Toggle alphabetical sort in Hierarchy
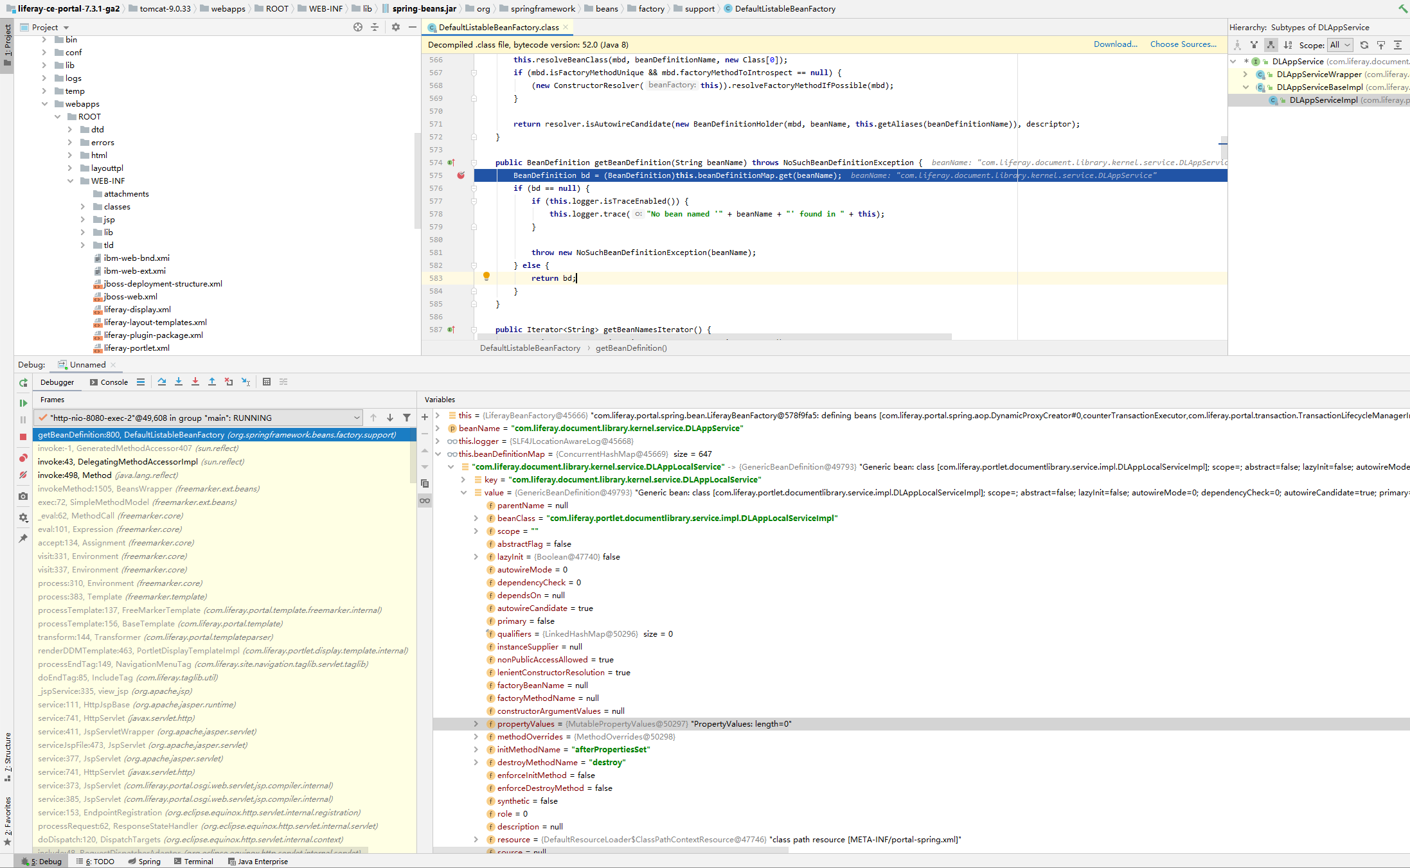This screenshot has width=1410, height=868. (1288, 45)
